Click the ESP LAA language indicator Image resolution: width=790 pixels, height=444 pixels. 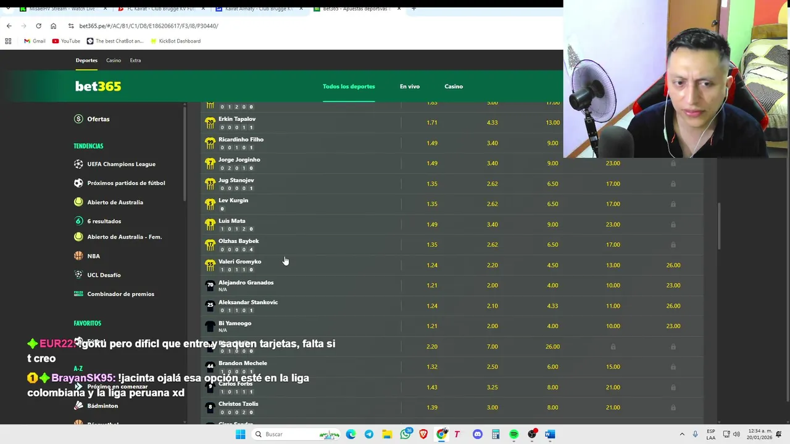click(711, 434)
